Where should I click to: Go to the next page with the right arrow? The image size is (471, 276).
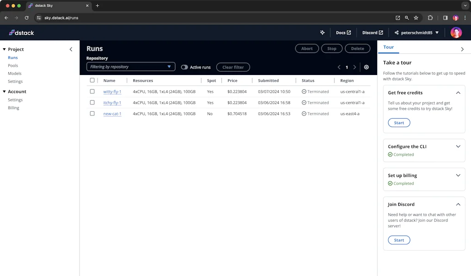tap(354, 67)
